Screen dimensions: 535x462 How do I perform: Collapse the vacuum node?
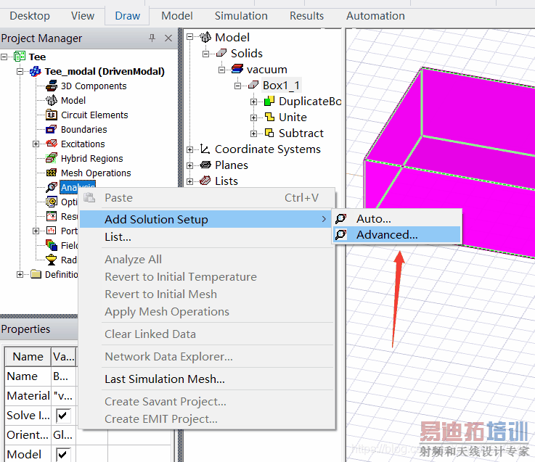click(222, 70)
